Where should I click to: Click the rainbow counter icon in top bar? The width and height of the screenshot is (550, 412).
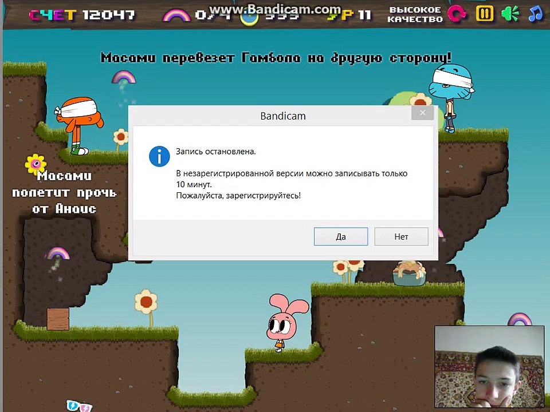(176, 15)
